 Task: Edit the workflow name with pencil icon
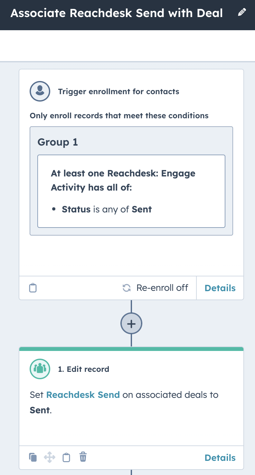tap(241, 13)
